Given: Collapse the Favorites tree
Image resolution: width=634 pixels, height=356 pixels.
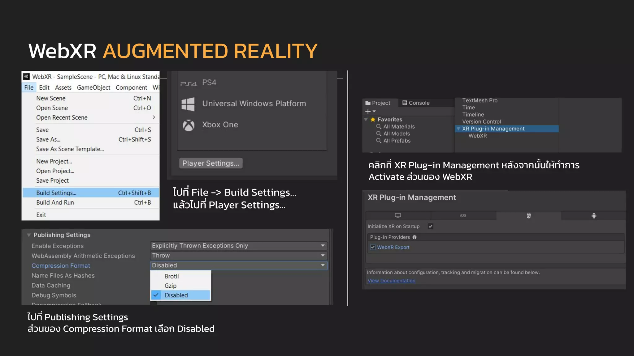Looking at the screenshot, I should 366,120.
